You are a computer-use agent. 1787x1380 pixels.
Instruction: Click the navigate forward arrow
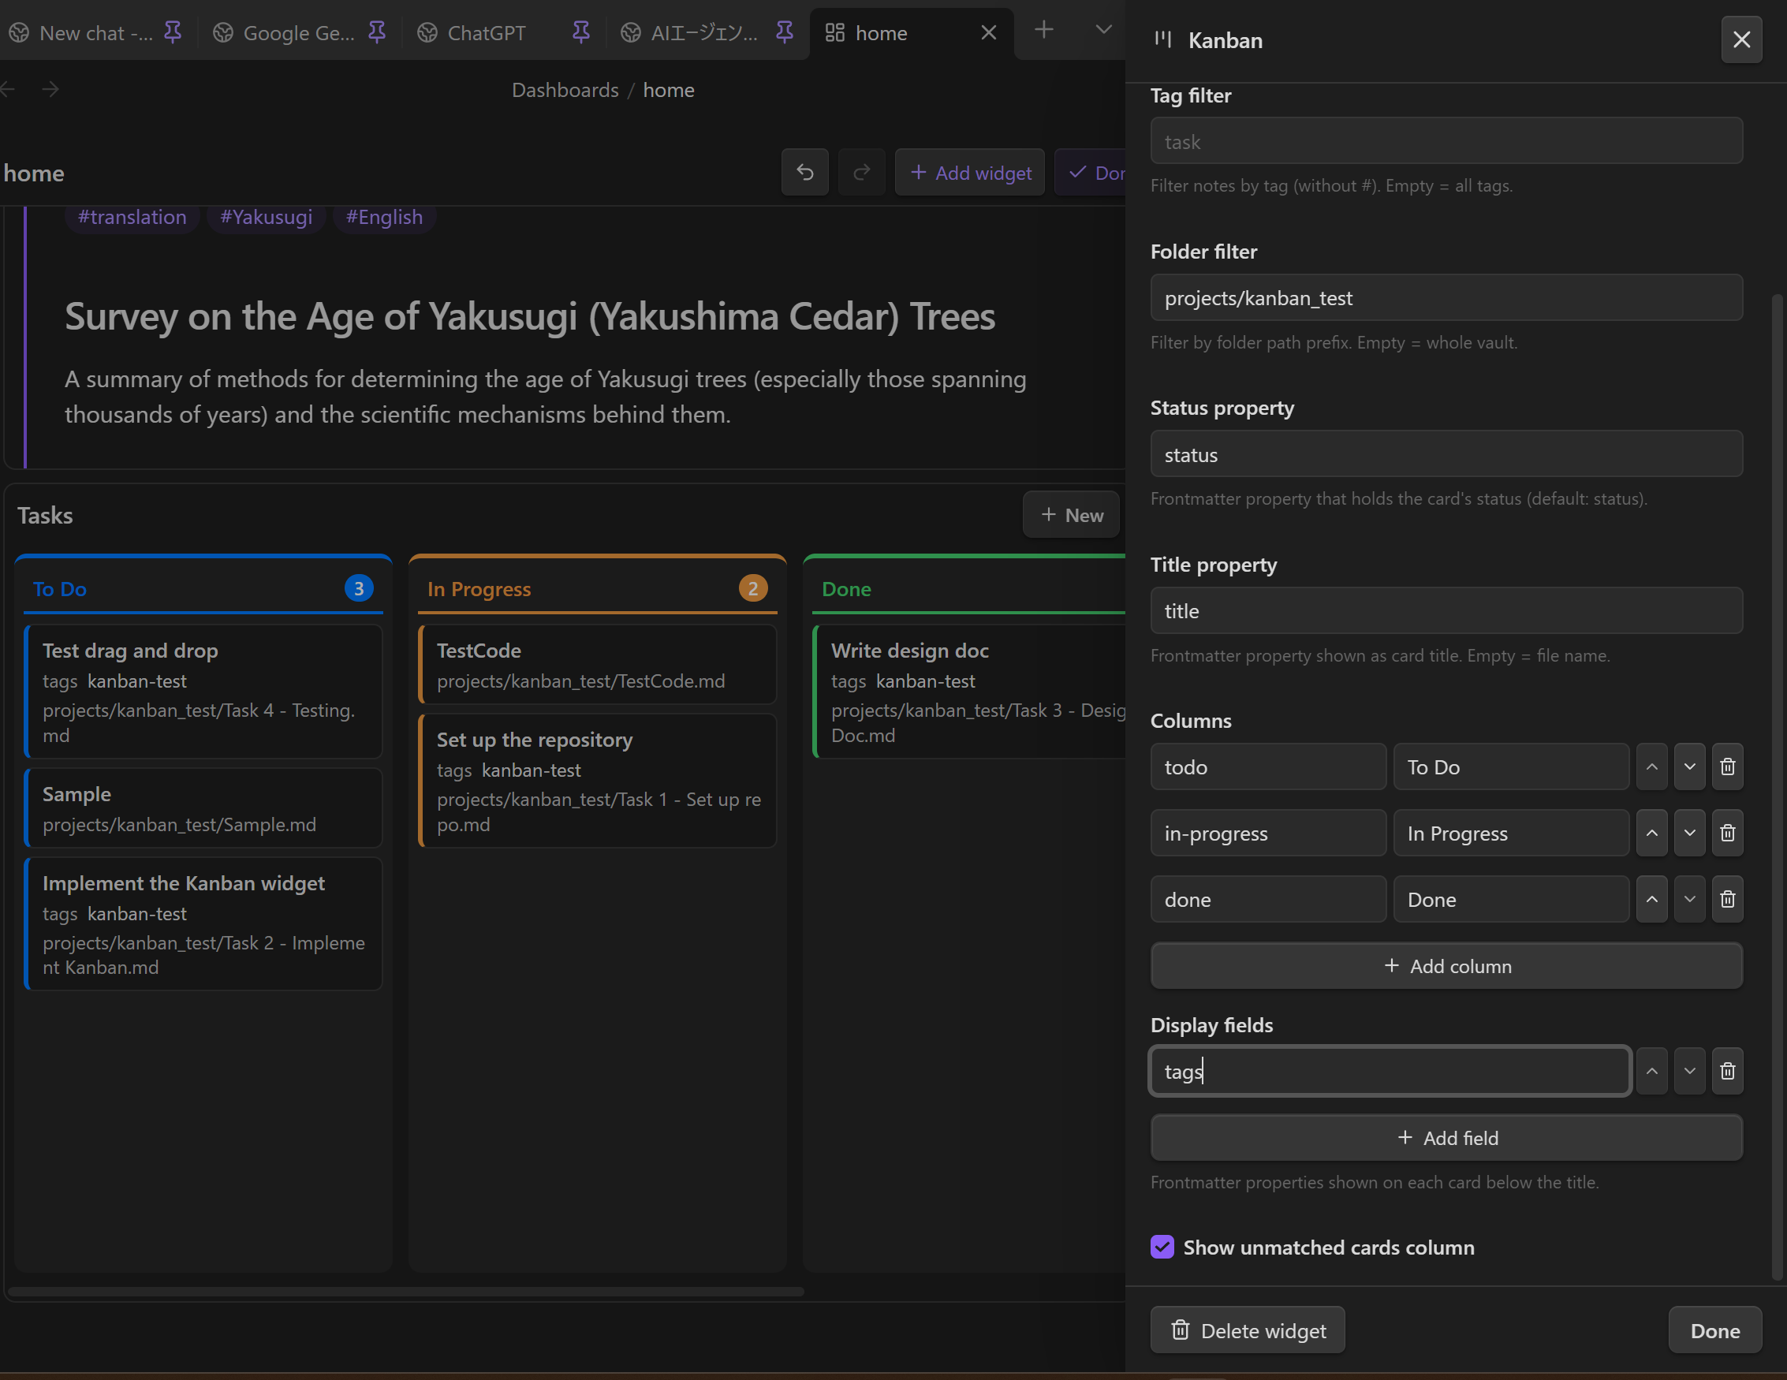[x=50, y=89]
